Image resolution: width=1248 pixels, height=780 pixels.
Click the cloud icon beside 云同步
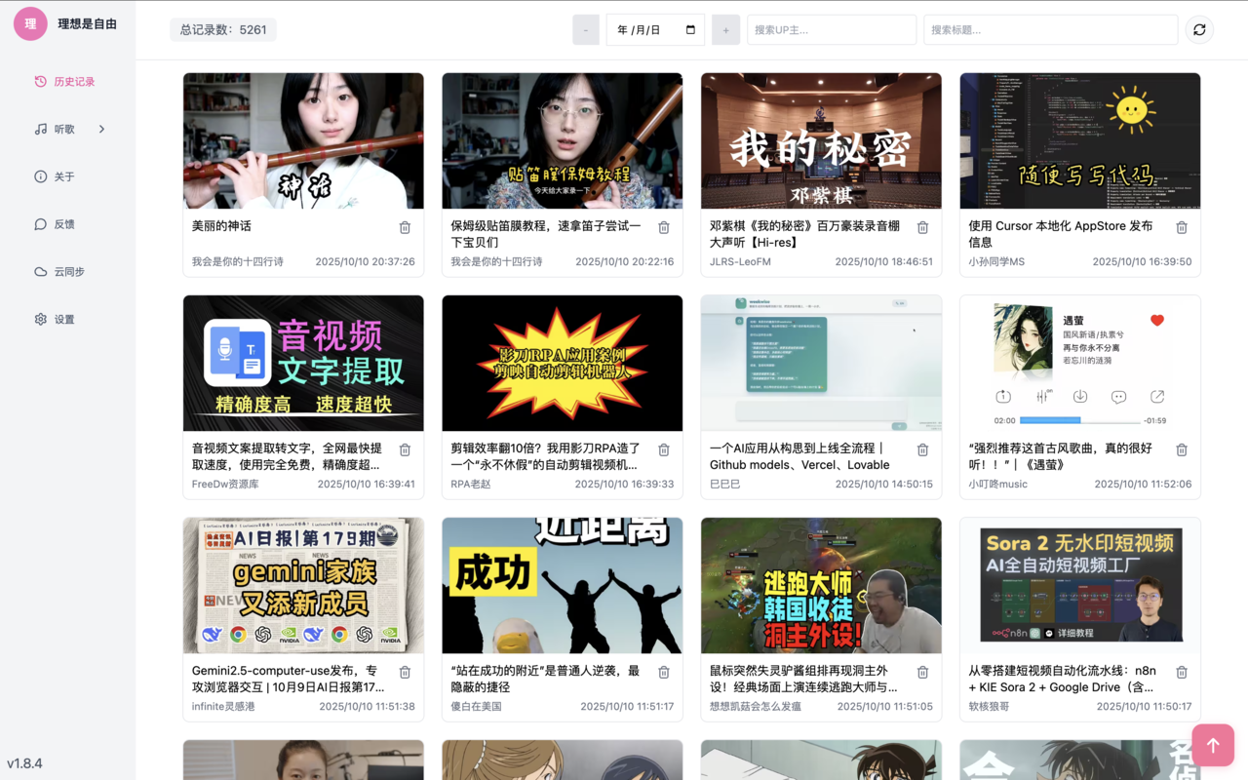(40, 272)
